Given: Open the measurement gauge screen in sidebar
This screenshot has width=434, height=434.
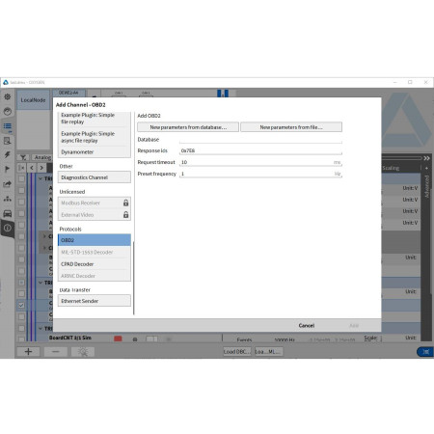Looking at the screenshot, I should 8,111.
